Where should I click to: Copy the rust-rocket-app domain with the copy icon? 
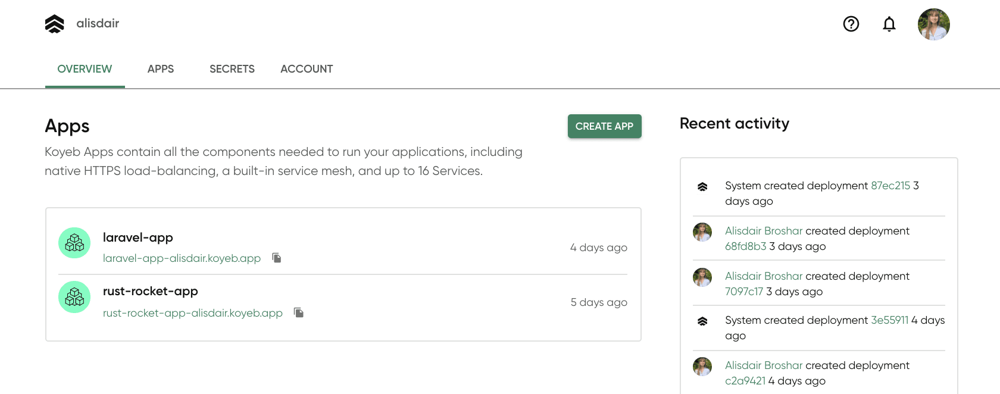click(299, 312)
